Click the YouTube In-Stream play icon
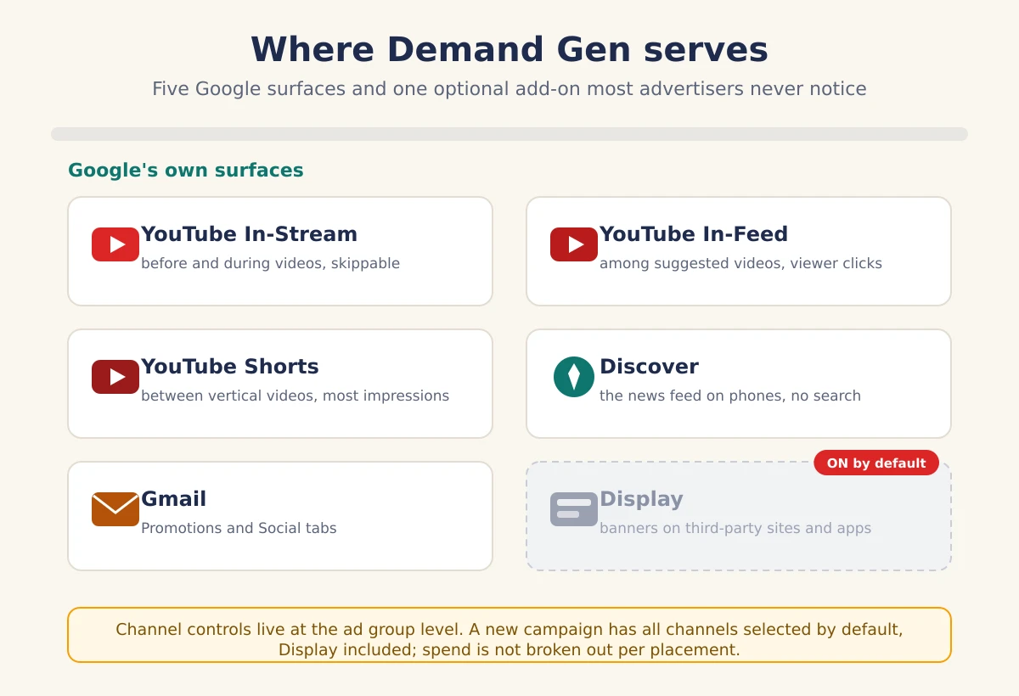 click(115, 244)
